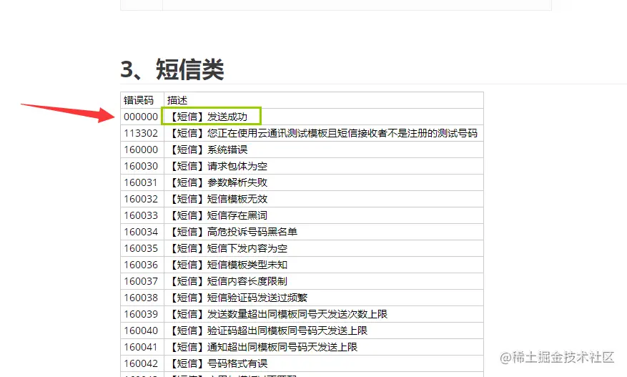Click '【短信】短信验证码发送过频繁' description
The height and width of the screenshot is (377, 627).
(237, 298)
